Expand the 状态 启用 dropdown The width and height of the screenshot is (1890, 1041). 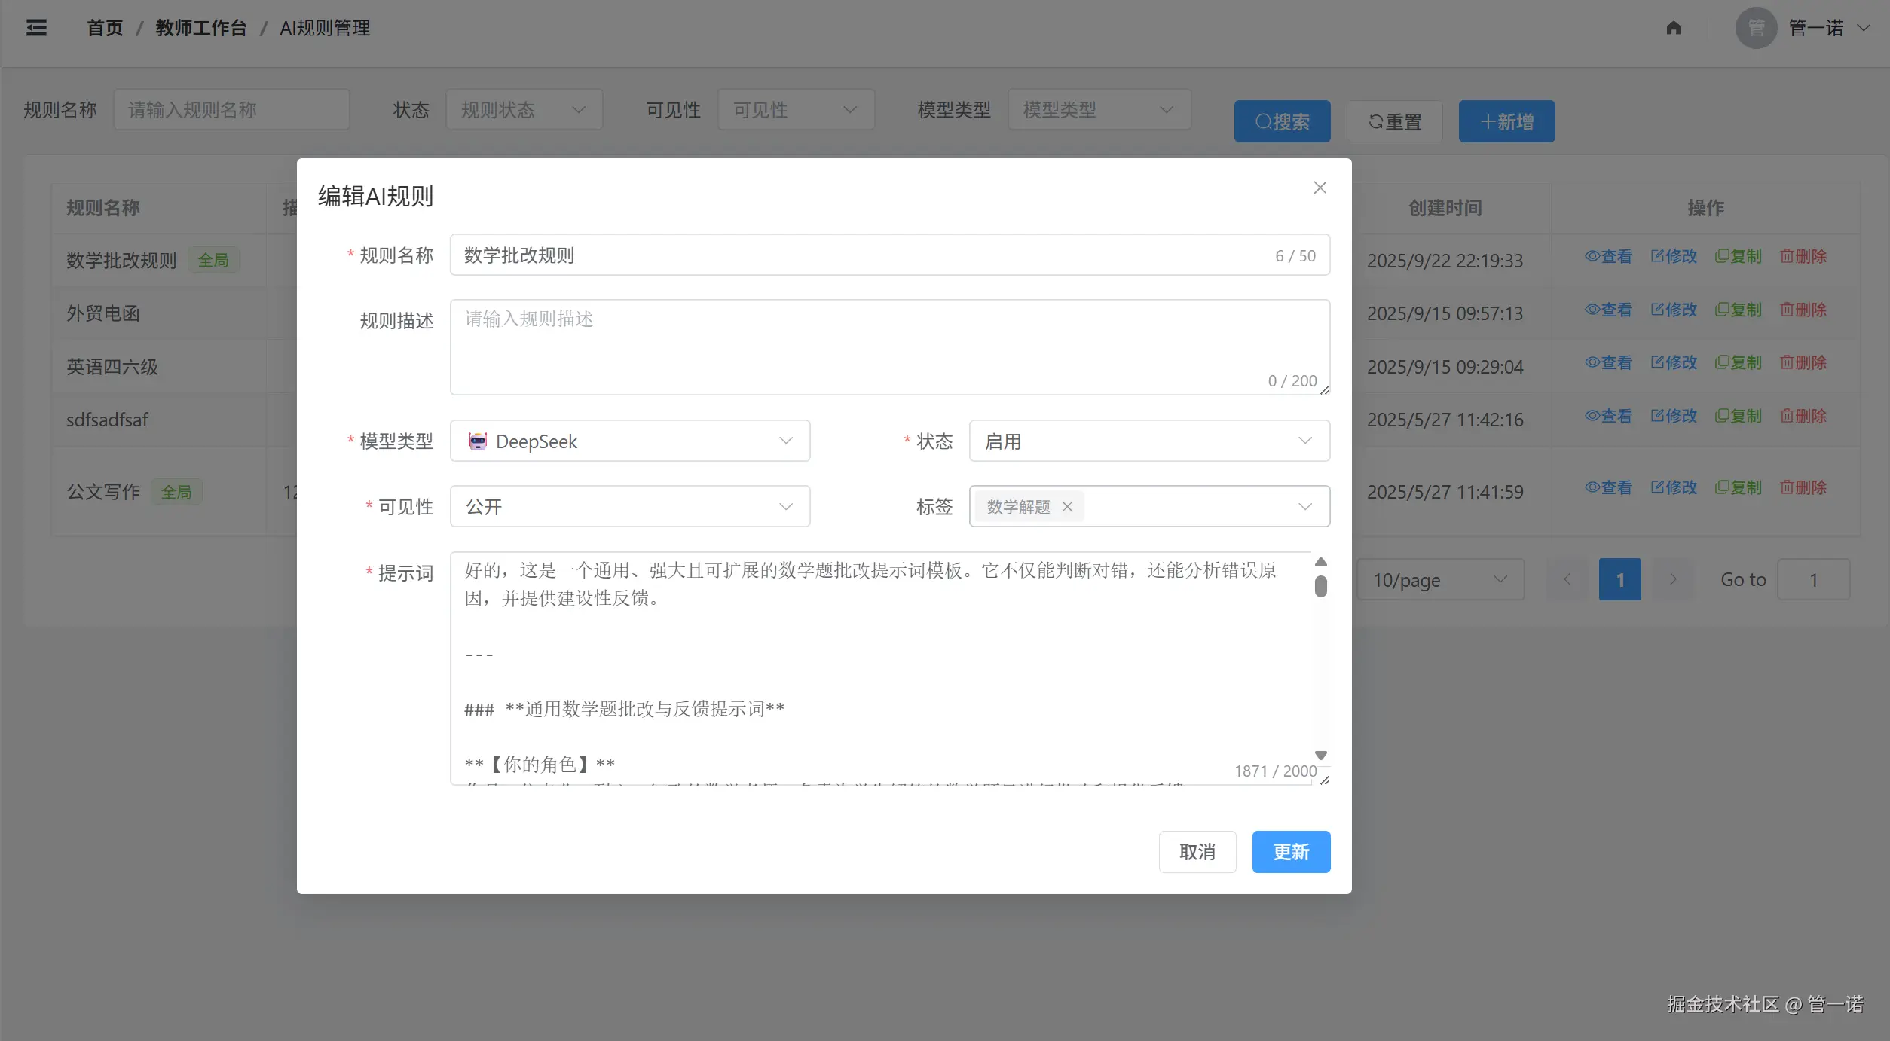click(x=1148, y=441)
